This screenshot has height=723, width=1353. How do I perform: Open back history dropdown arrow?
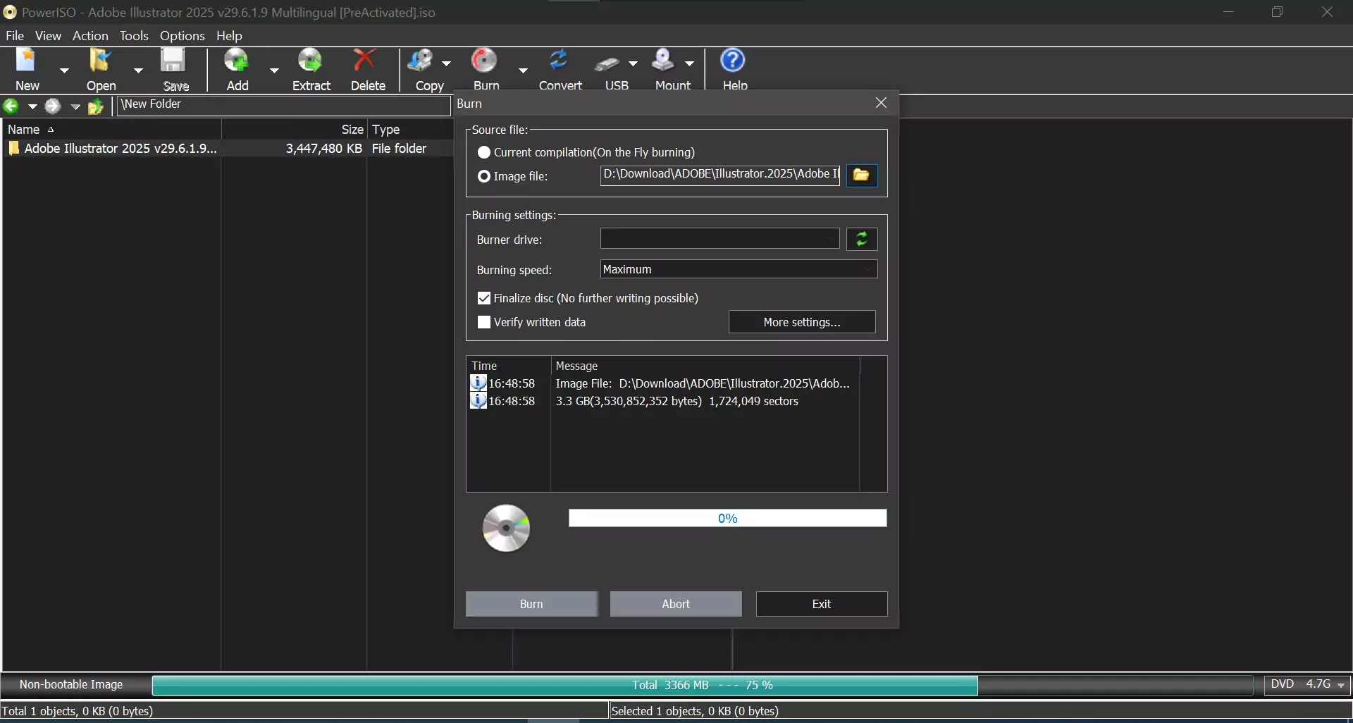(32, 106)
